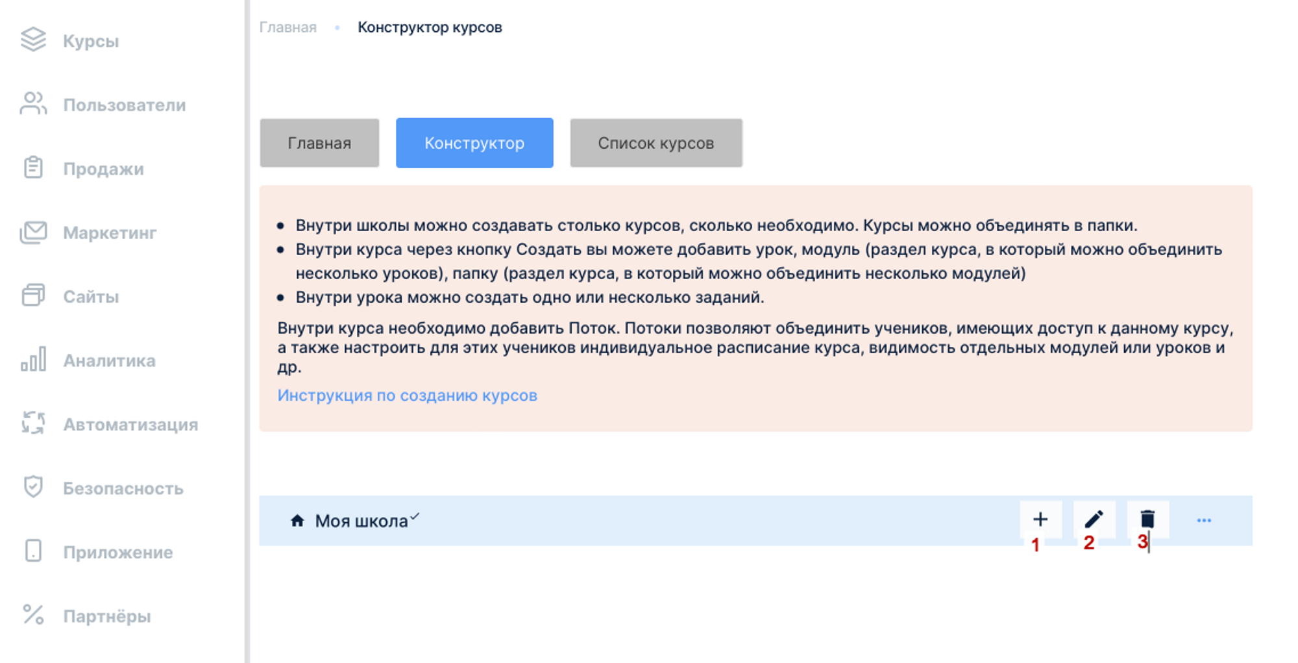
Task: Click the Курсы layers icon in sidebar
Action: point(33,40)
